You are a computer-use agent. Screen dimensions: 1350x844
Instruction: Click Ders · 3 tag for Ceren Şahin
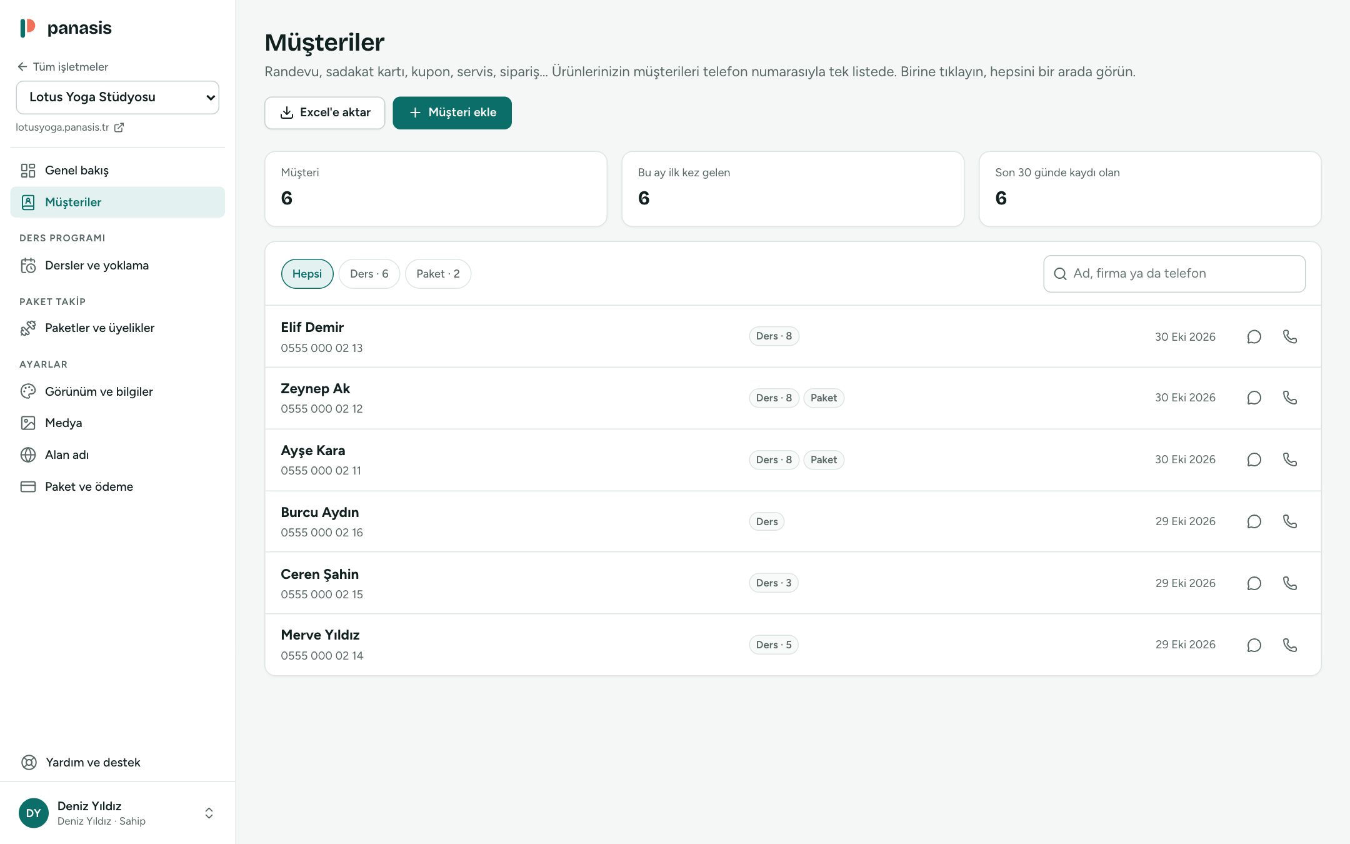[x=774, y=583]
